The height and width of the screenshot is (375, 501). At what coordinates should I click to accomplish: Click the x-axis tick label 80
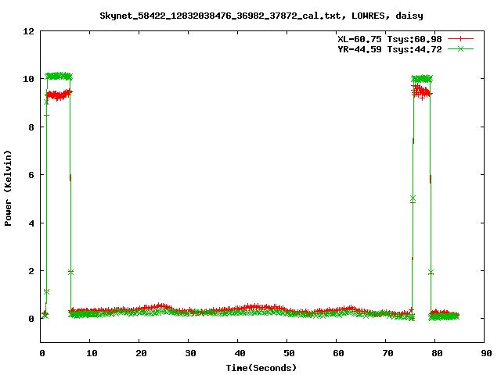click(x=437, y=353)
